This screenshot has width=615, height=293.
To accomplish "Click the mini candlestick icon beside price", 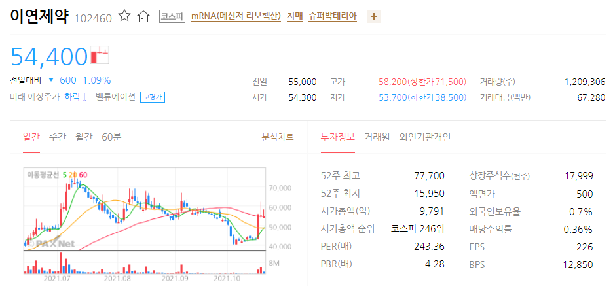I will coord(100,55).
